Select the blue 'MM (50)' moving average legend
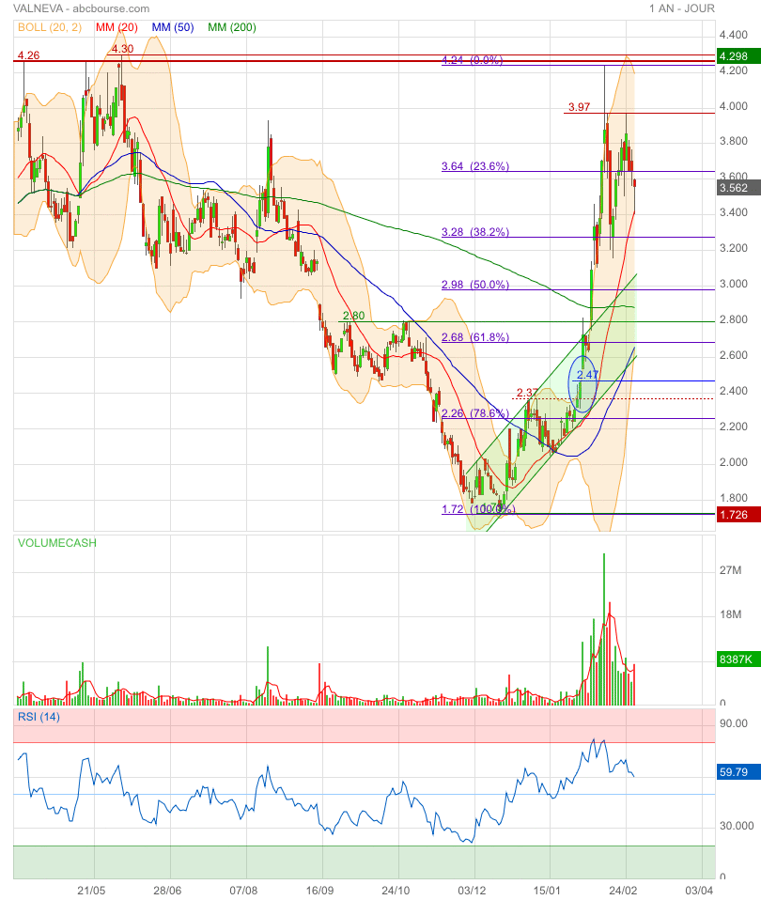The width and height of the screenshot is (761, 900). pos(173,27)
